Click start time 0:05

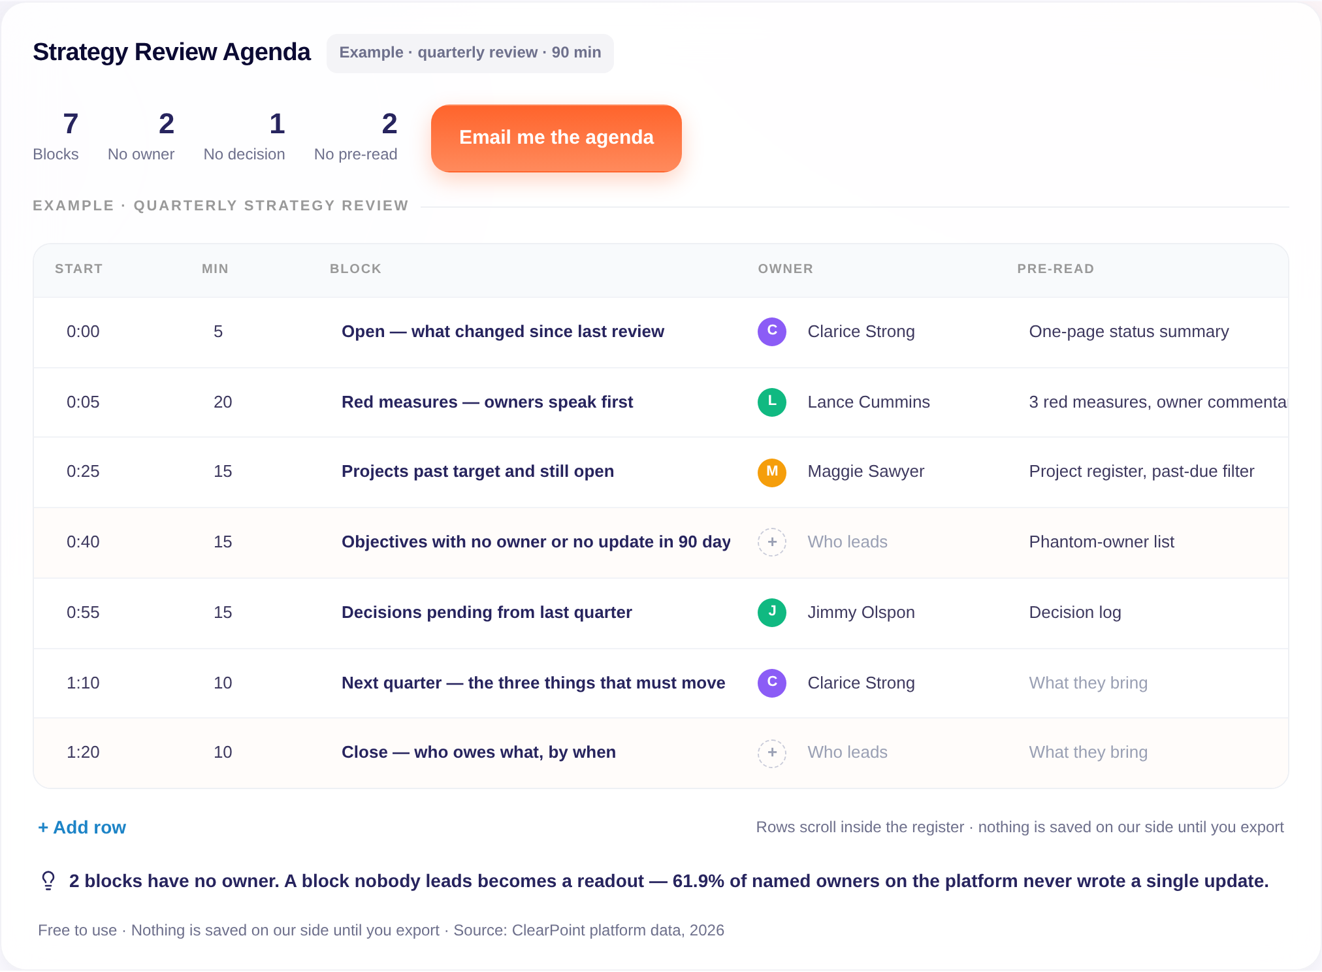[83, 402]
